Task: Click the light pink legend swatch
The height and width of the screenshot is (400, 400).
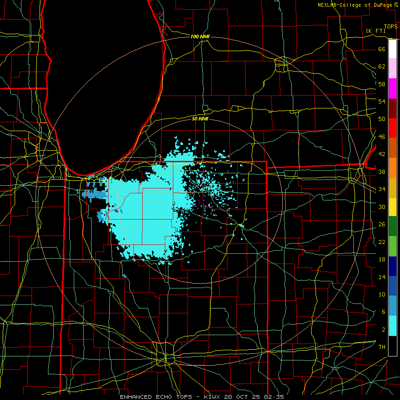Action: [392, 68]
